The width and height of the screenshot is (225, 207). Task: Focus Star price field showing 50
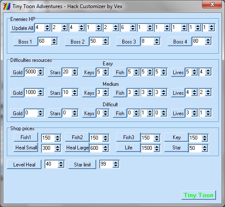click(x=195, y=148)
